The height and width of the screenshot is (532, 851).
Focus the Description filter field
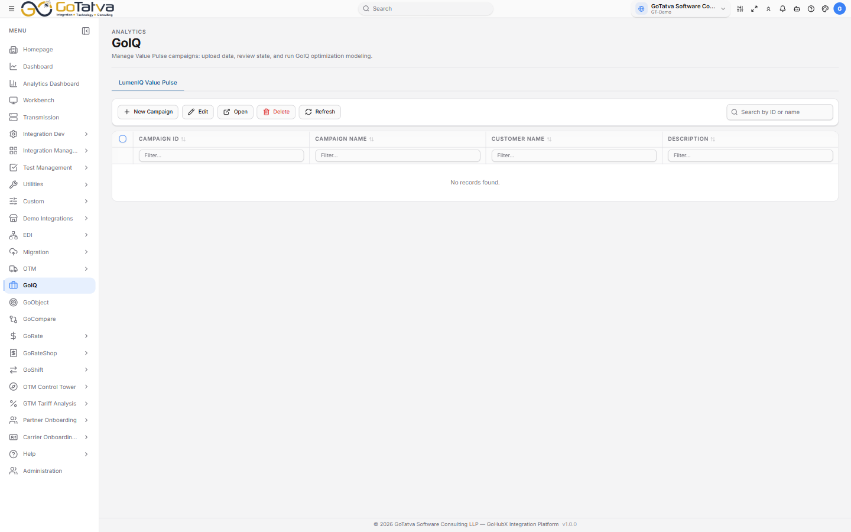pyautogui.click(x=751, y=155)
